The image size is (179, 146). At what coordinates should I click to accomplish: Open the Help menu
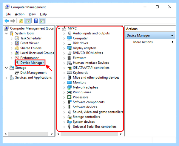(43, 14)
